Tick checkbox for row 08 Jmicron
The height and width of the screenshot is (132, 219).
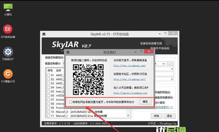click(49, 104)
